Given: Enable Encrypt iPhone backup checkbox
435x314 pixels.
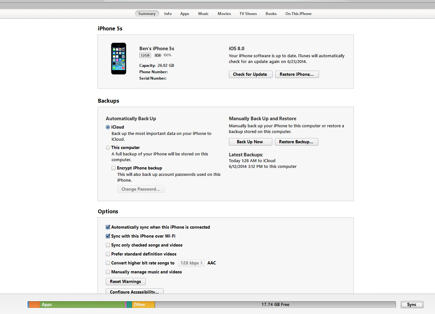Looking at the screenshot, I should click(x=113, y=168).
